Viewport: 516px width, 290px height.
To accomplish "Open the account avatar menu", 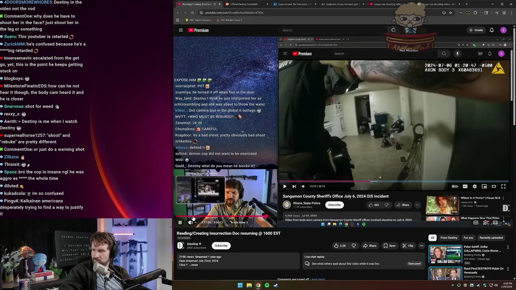I will pos(503,30).
